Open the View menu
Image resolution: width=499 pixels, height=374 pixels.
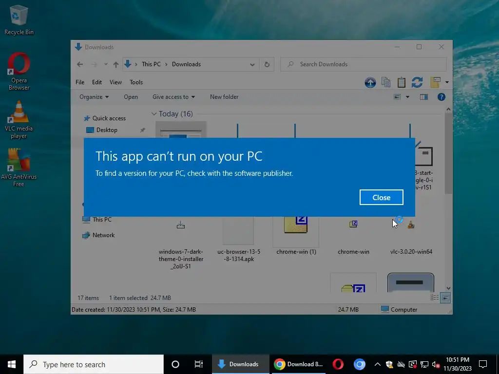point(115,82)
